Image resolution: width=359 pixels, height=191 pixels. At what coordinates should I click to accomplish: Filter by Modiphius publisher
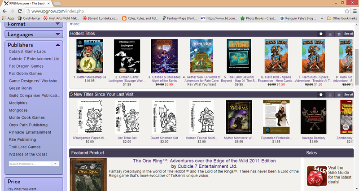point(18,103)
